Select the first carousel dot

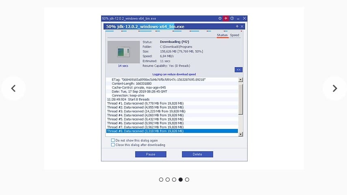pos(161,180)
